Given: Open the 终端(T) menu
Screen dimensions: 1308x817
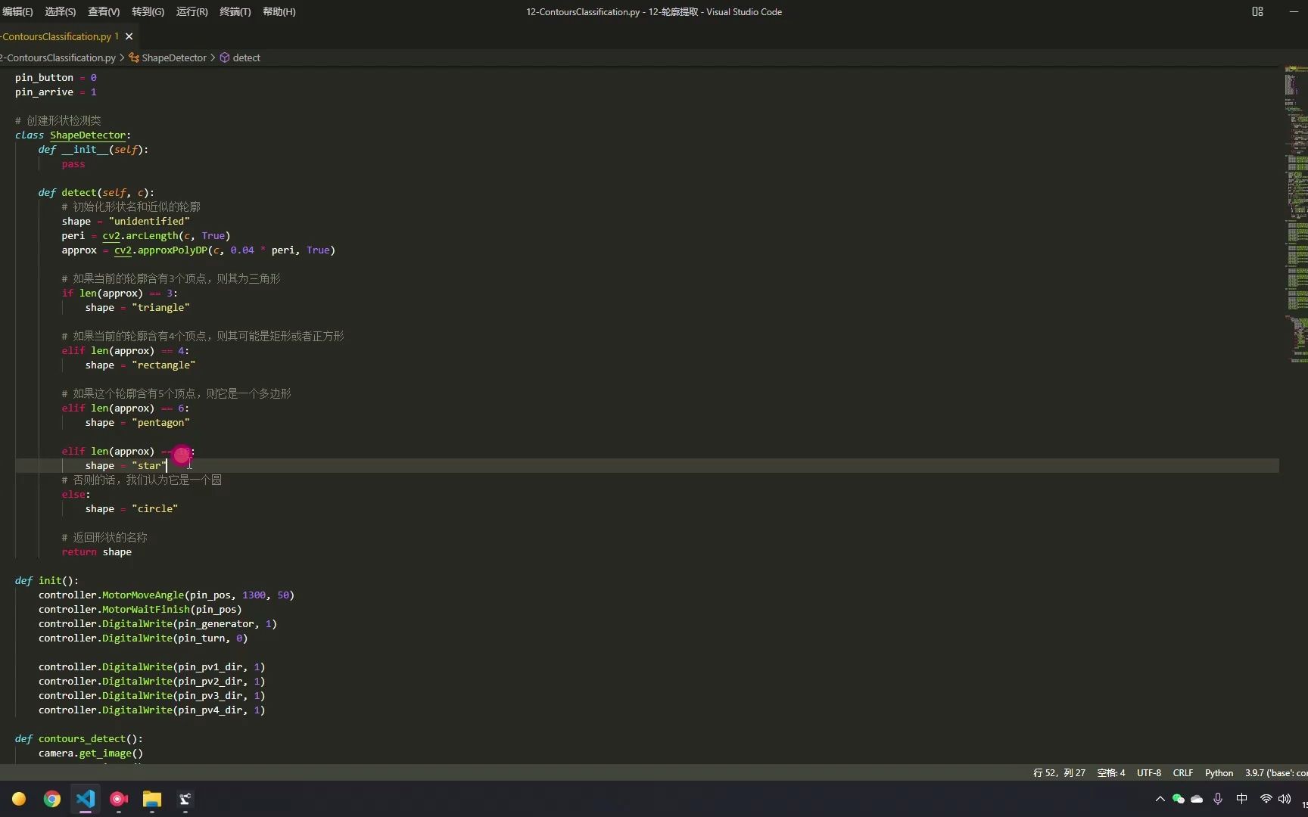Looking at the screenshot, I should [x=234, y=11].
